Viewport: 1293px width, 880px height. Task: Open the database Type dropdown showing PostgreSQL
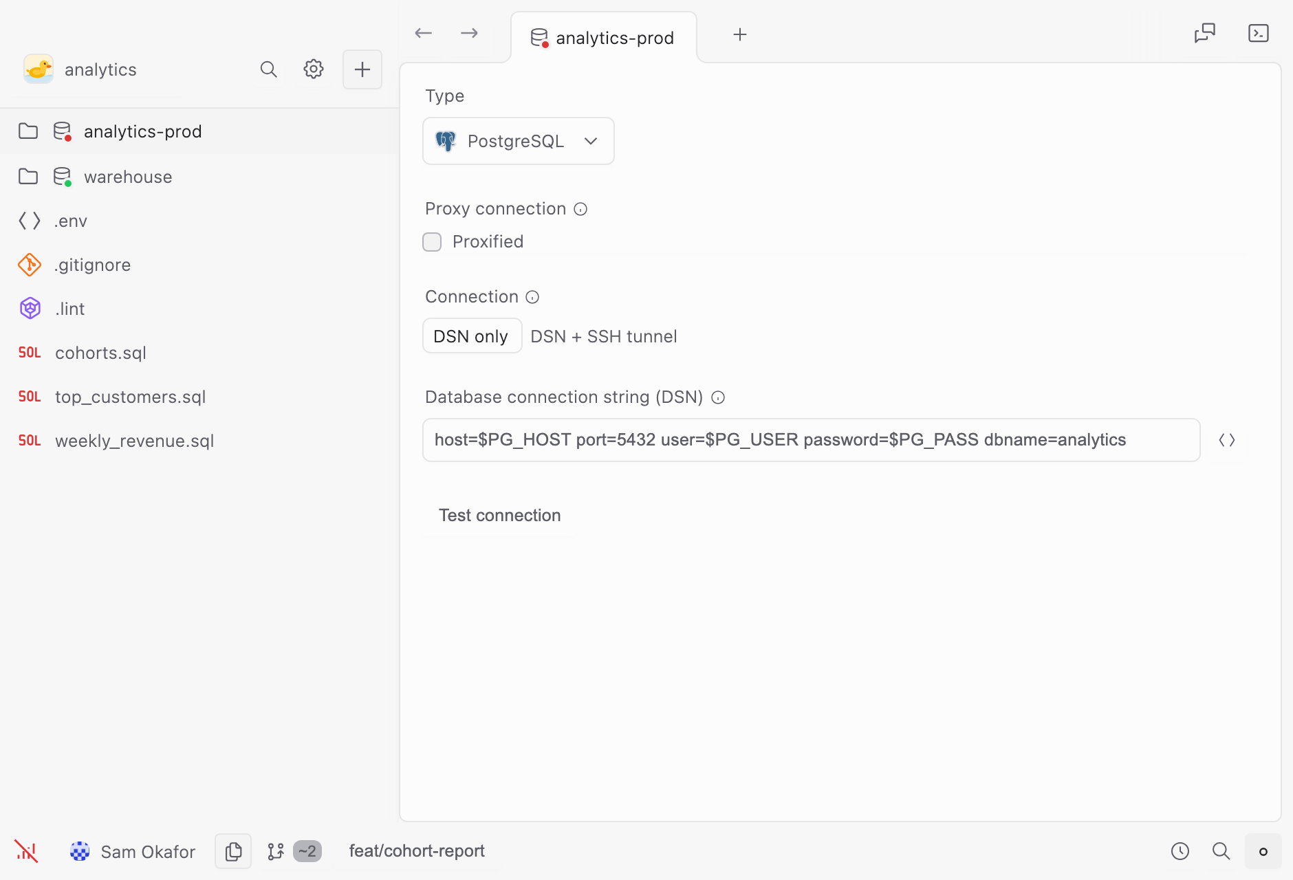519,141
